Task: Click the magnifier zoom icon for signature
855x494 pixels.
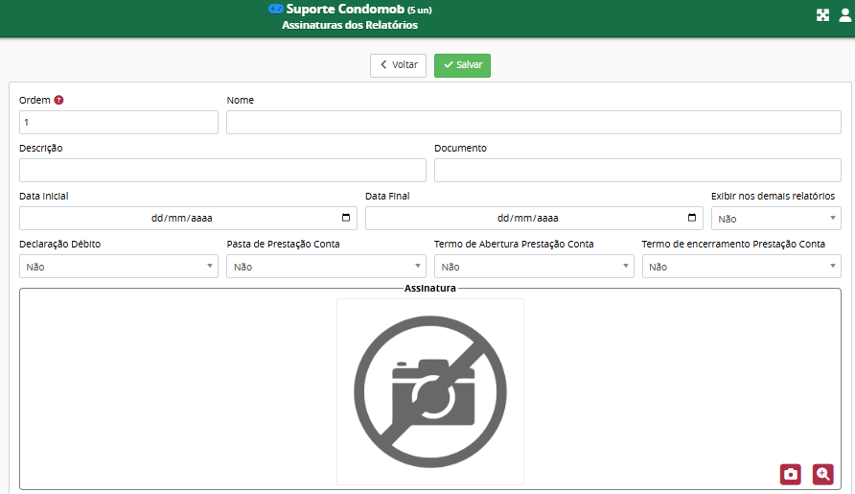Action: pos(822,474)
